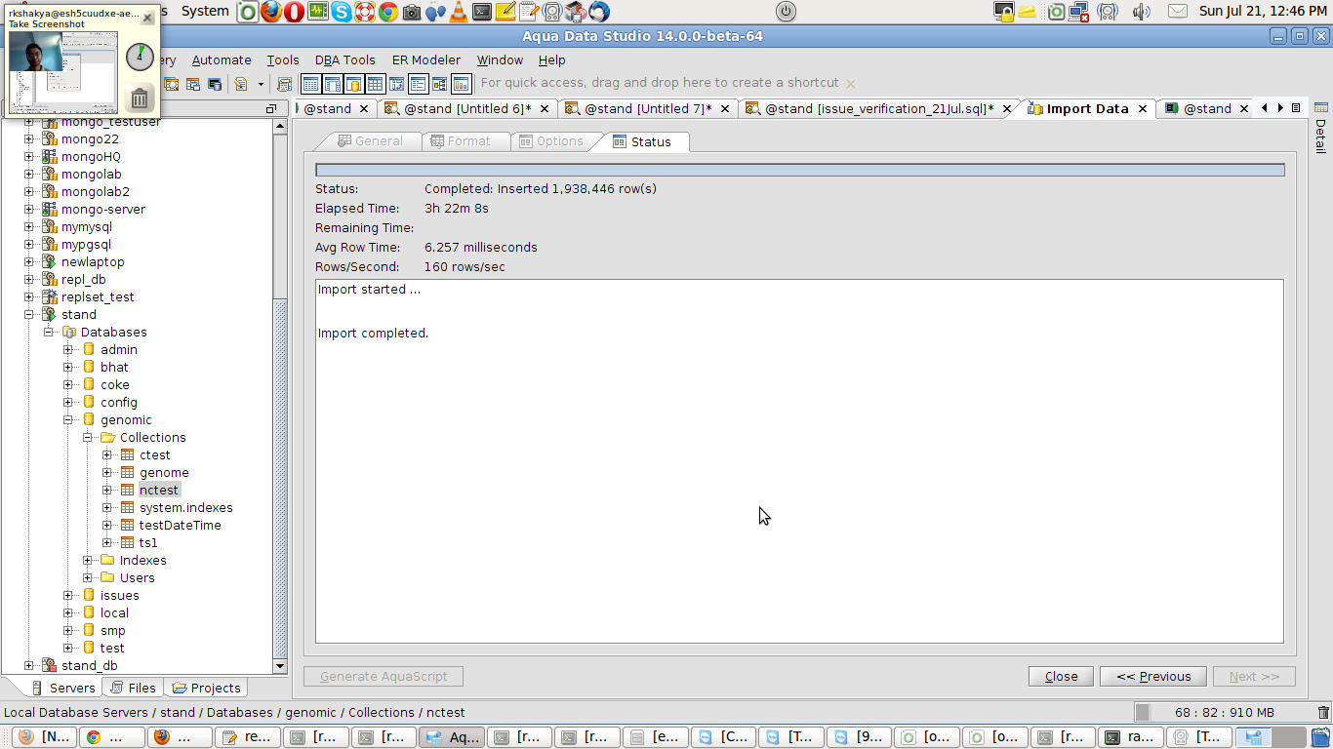Click the Close button
This screenshot has height=749, width=1333.
[1061, 676]
